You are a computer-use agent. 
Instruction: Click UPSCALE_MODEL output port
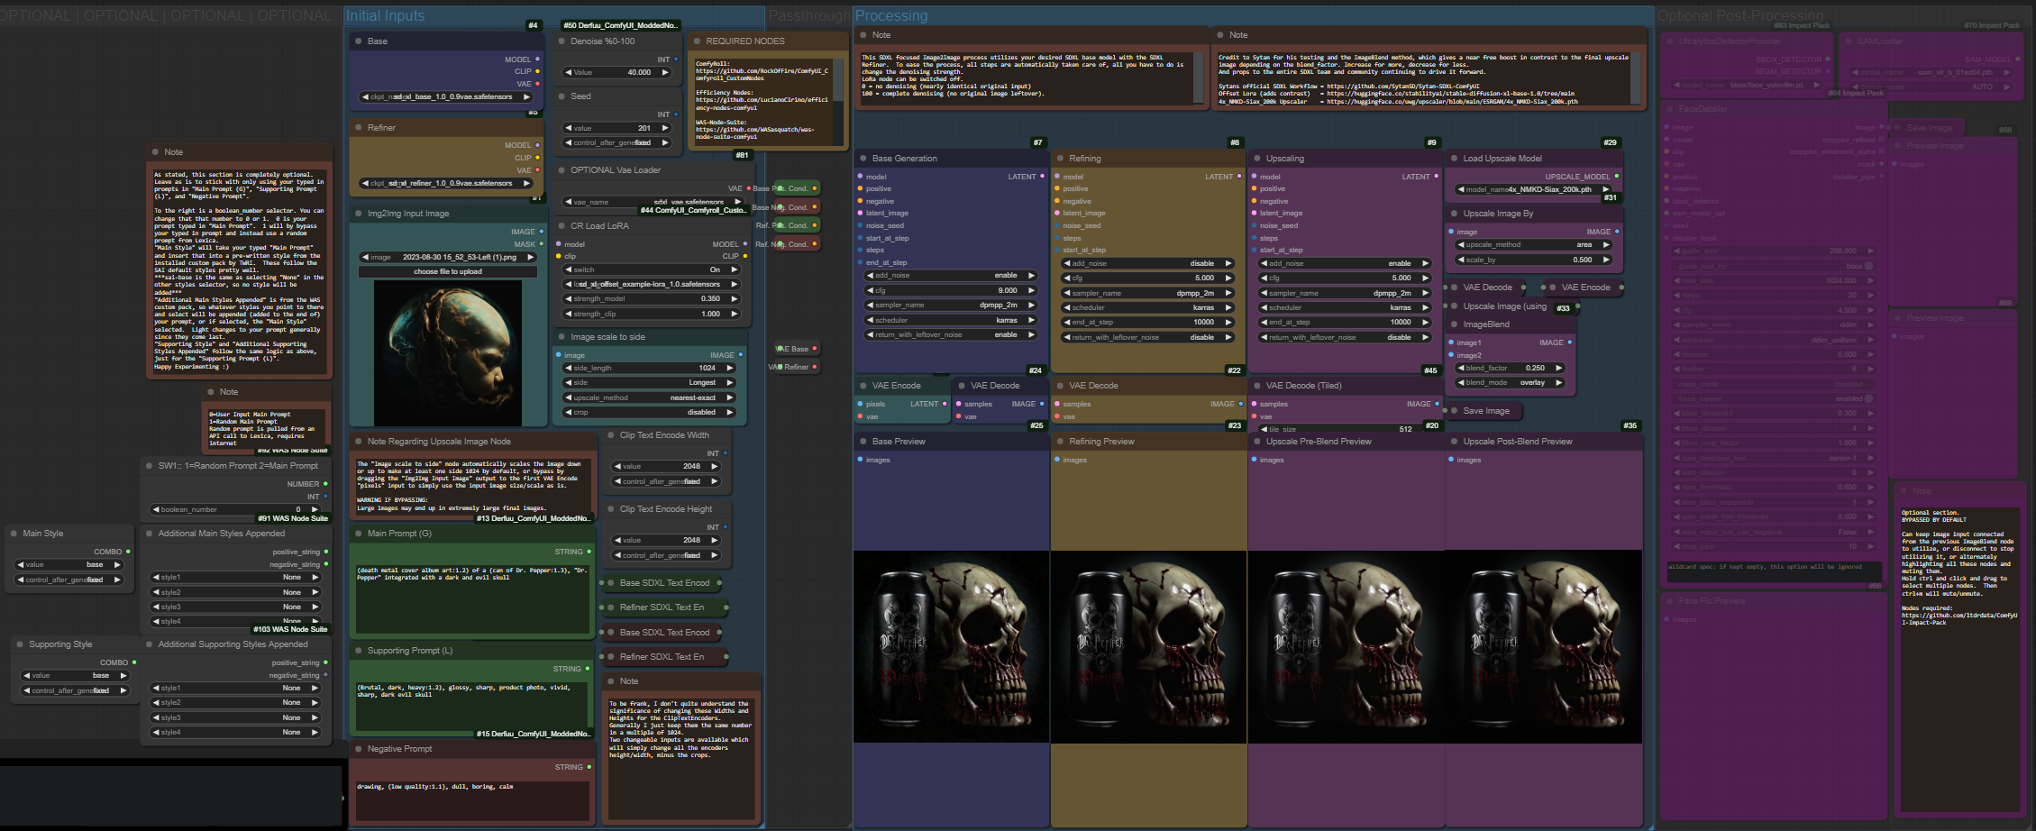(1616, 177)
